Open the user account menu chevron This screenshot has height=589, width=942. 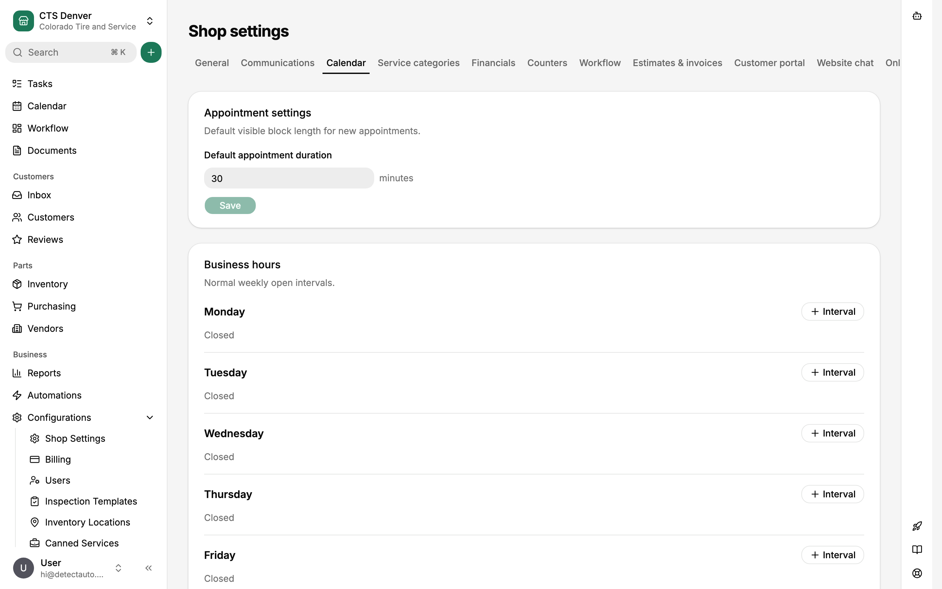[x=118, y=568]
